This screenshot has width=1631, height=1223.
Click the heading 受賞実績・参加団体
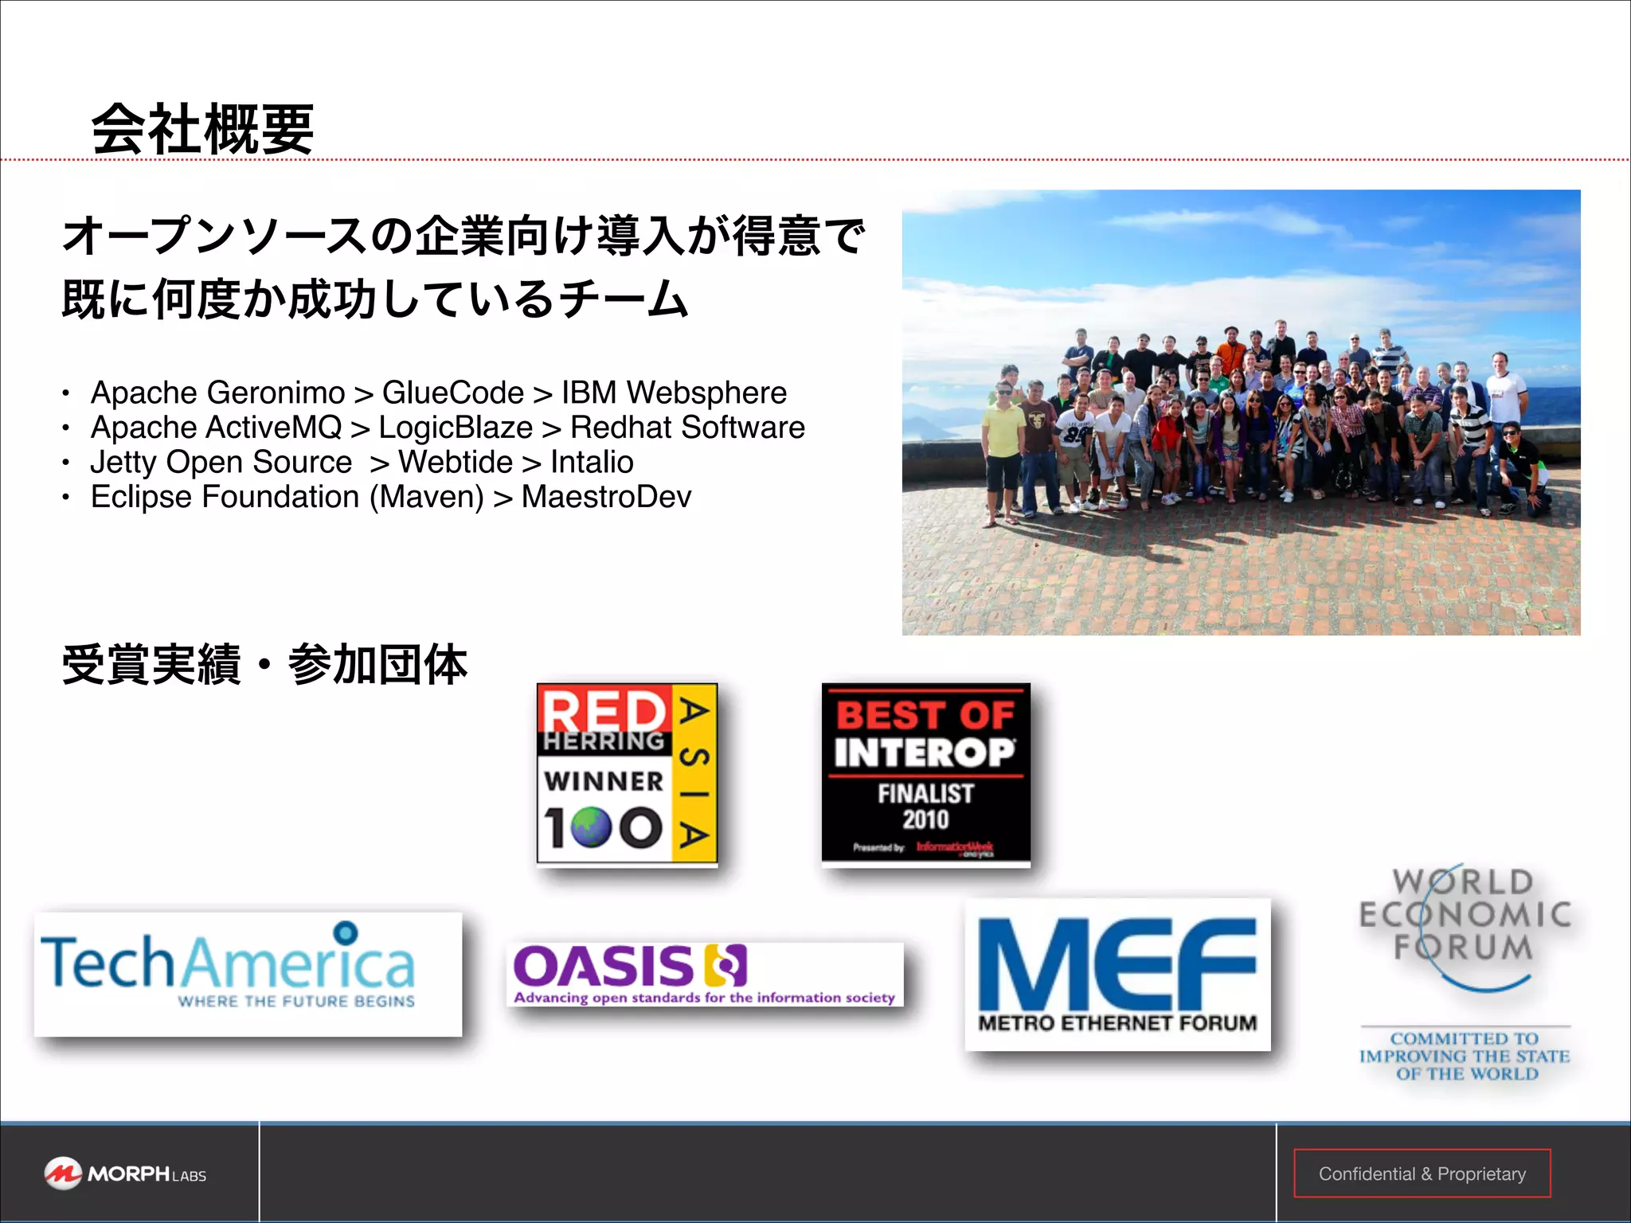pos(264,665)
